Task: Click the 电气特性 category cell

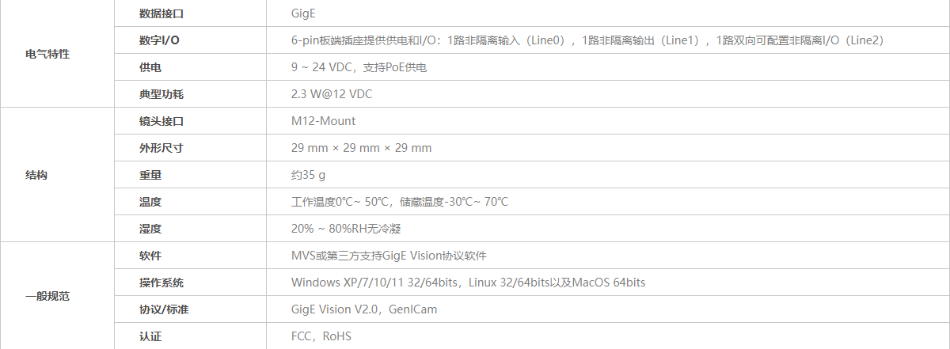Action: [x=47, y=54]
